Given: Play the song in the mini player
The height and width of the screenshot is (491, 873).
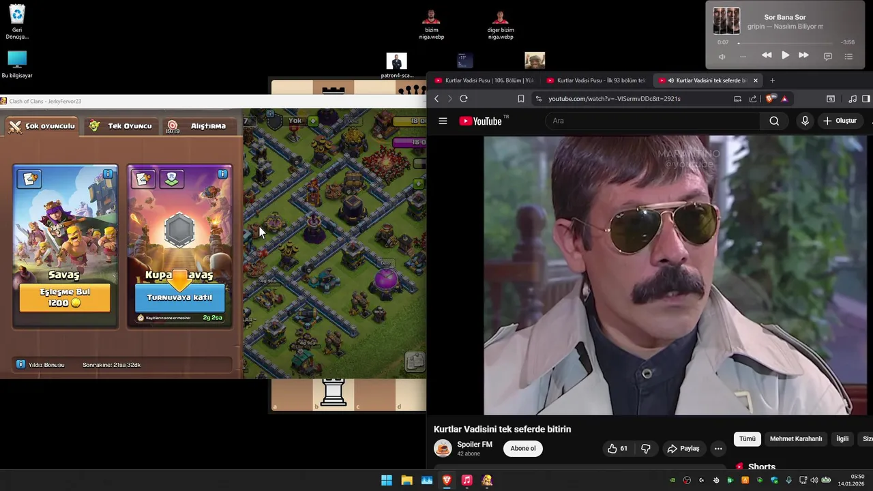Looking at the screenshot, I should 785,55.
